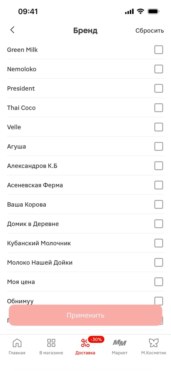Open the В магазине grid icon
The height and width of the screenshot is (371, 171).
click(51, 343)
